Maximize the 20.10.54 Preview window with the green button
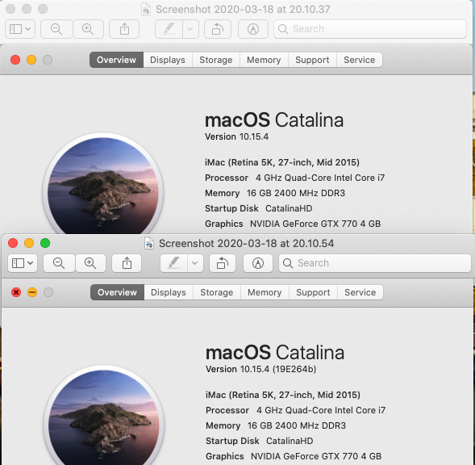The height and width of the screenshot is (465, 475). coord(45,243)
